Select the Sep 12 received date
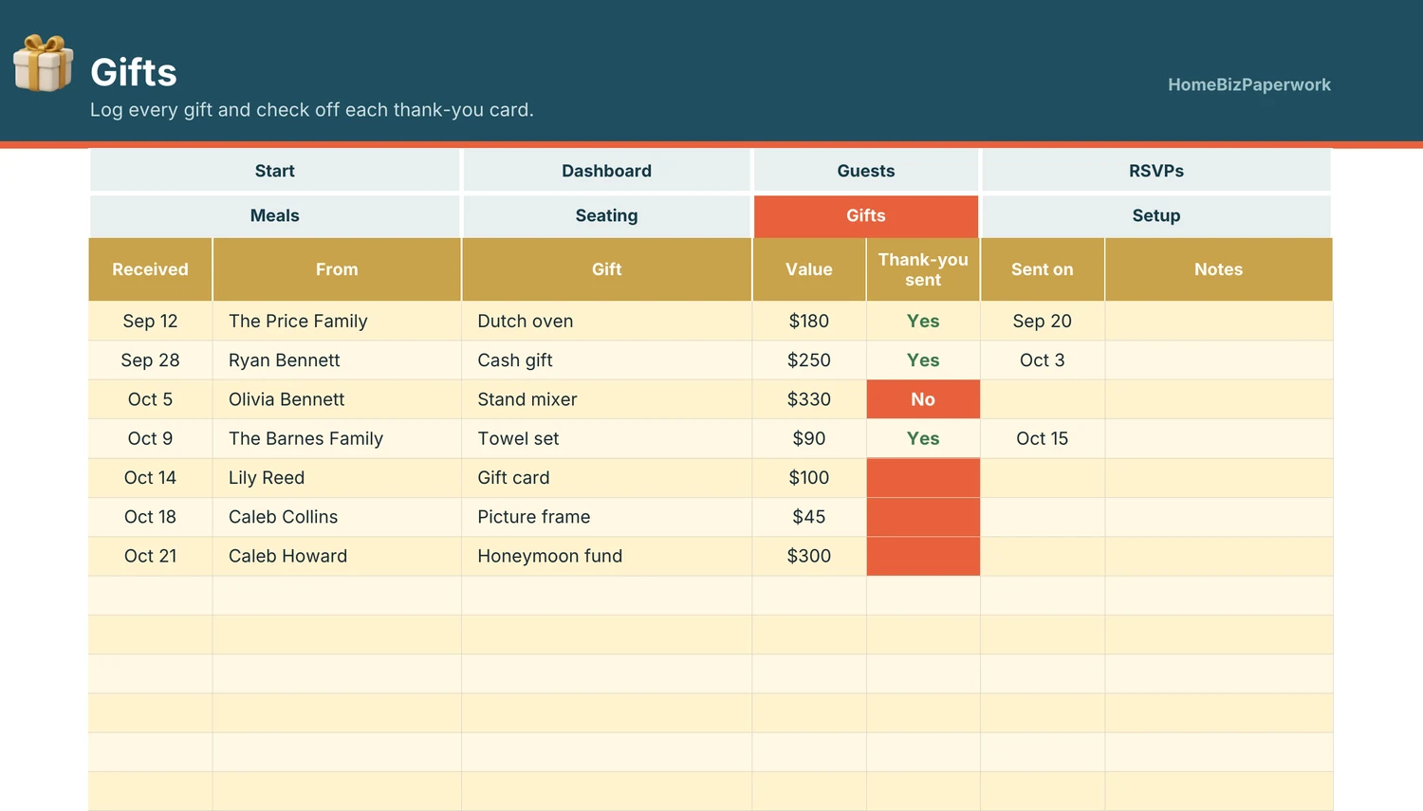Image resolution: width=1423 pixels, height=811 pixels. pos(150,321)
